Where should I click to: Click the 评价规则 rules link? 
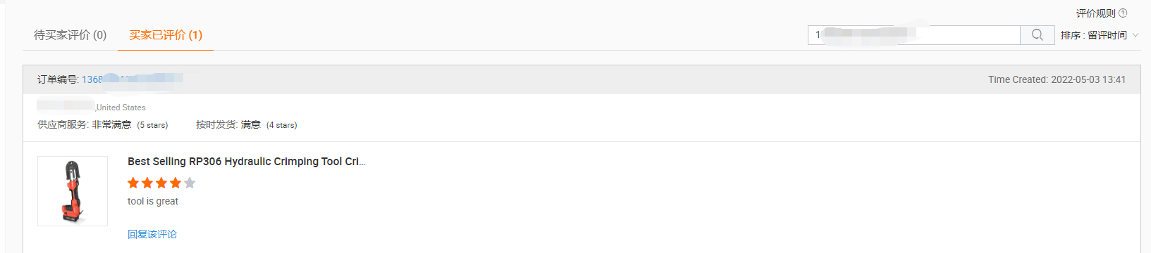1096,13
